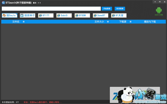Image resolution: width=167 pixels, height=104 pixels.
Task: Open the 热词推荐 hot keywords button
Action: point(120,9)
